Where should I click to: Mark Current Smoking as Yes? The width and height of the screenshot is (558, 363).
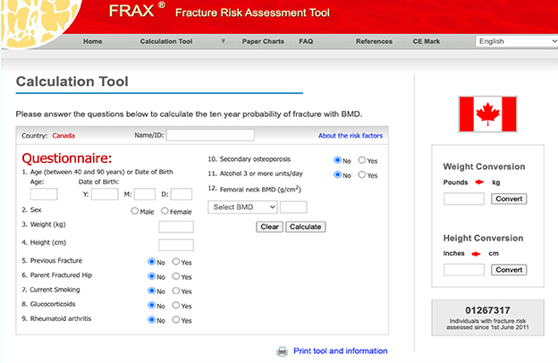pos(176,291)
